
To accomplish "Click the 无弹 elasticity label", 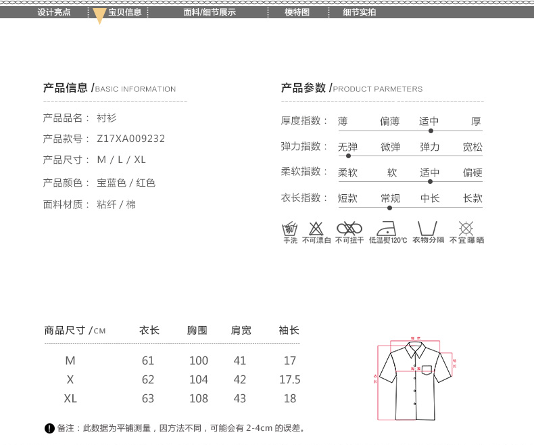I will 347,147.
